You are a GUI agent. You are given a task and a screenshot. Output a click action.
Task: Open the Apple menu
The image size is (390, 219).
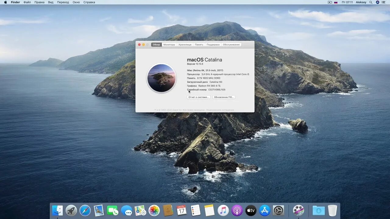(x=5, y=2)
